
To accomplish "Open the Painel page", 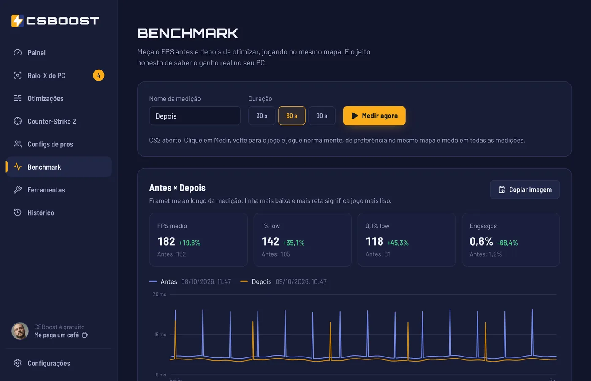I will 59,53.
